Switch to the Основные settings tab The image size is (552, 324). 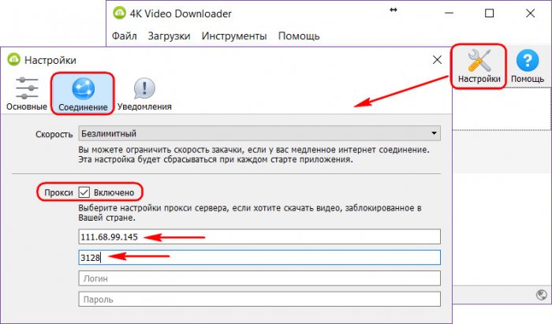click(x=26, y=94)
